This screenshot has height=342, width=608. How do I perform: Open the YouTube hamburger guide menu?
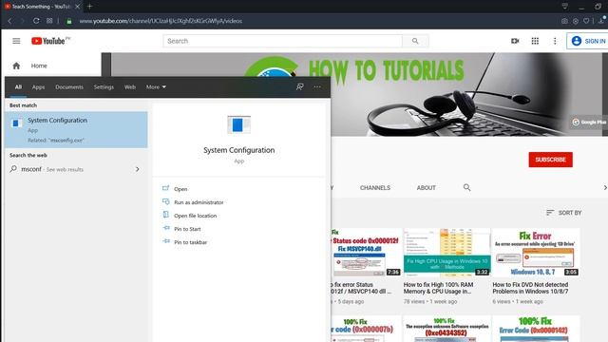16,41
